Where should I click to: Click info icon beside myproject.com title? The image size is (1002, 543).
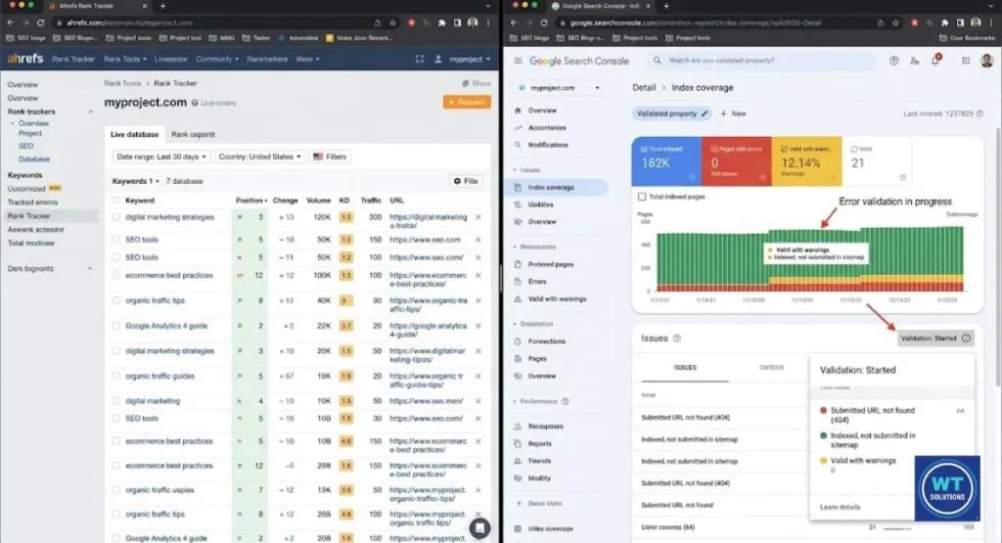click(195, 102)
